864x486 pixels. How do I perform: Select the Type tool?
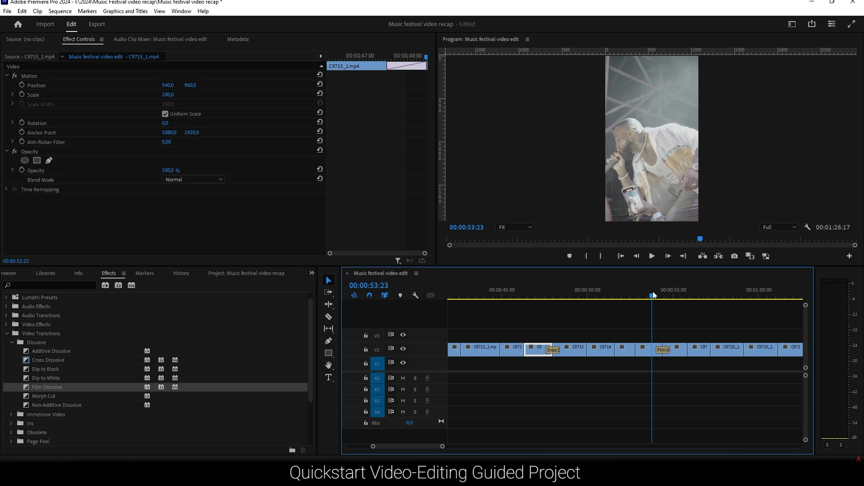pos(328,378)
